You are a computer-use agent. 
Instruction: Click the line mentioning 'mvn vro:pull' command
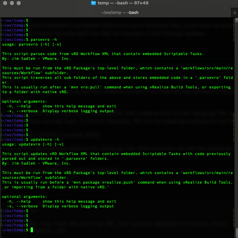116,87
